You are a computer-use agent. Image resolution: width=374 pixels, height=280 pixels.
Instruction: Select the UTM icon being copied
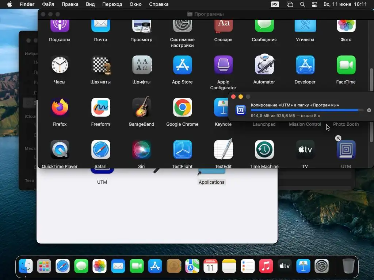[346, 149]
